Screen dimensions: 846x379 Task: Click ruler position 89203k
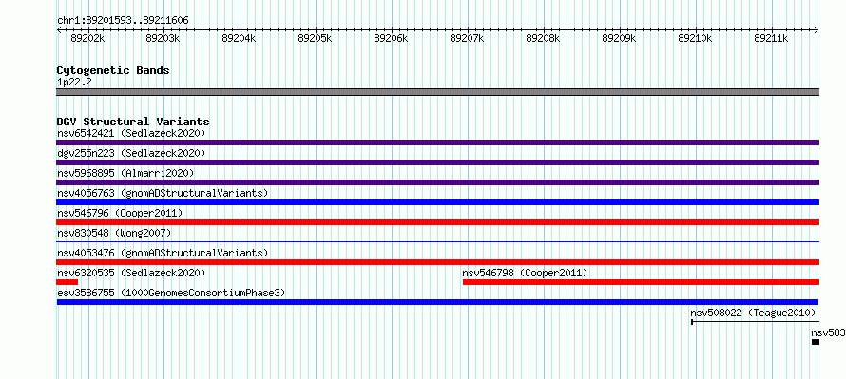(x=163, y=38)
